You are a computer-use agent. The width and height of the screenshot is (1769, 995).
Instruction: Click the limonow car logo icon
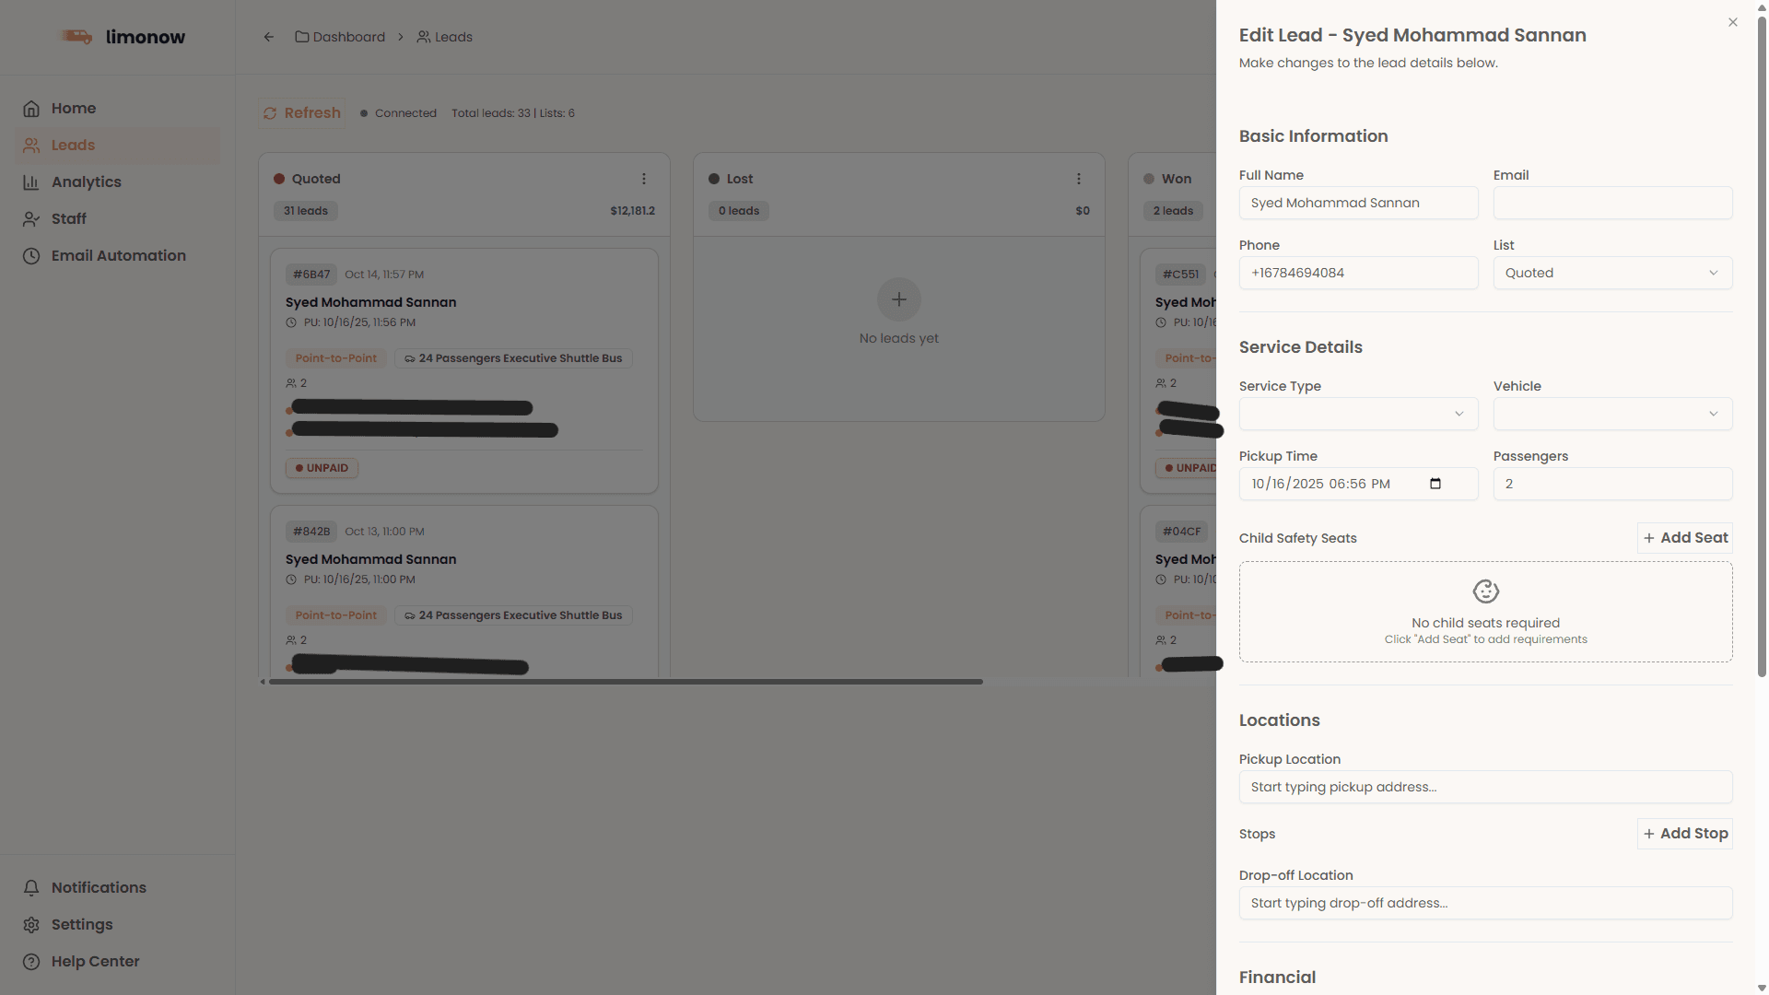[76, 37]
